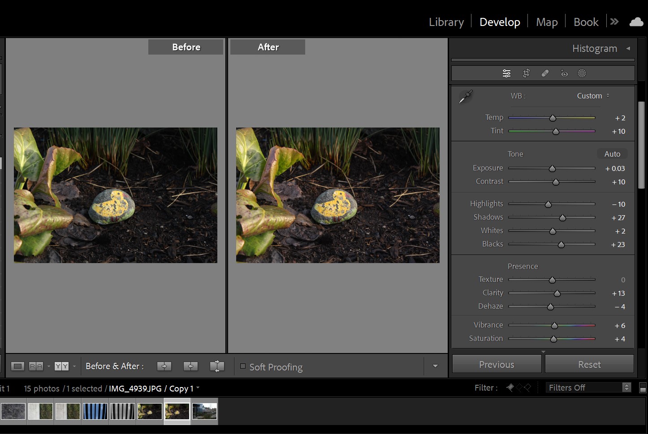Open the Masking tool

click(582, 73)
